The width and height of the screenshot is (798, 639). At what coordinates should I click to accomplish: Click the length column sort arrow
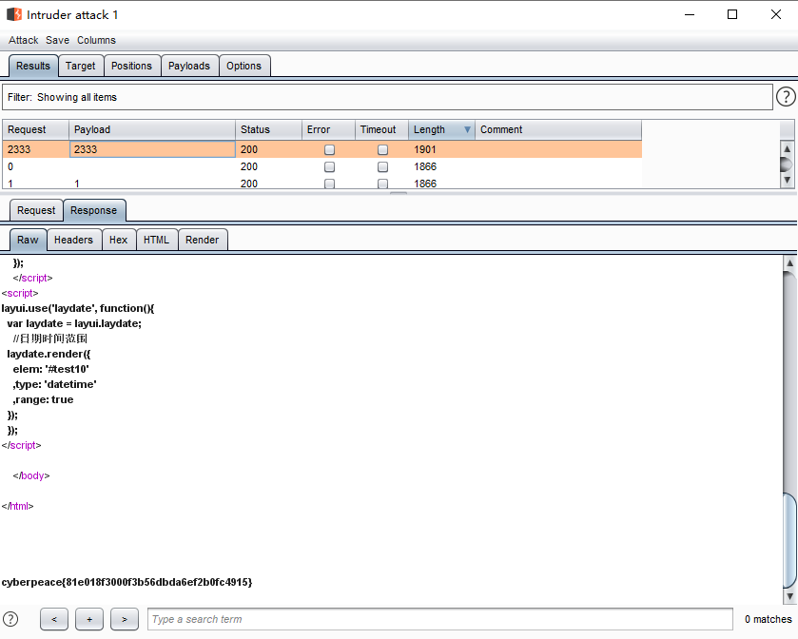point(467,129)
